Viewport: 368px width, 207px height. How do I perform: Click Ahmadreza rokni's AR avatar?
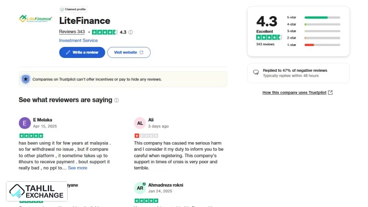click(140, 188)
